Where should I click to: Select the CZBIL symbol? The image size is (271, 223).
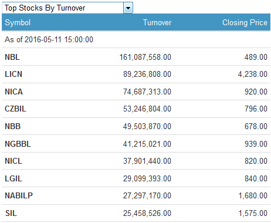(15, 109)
